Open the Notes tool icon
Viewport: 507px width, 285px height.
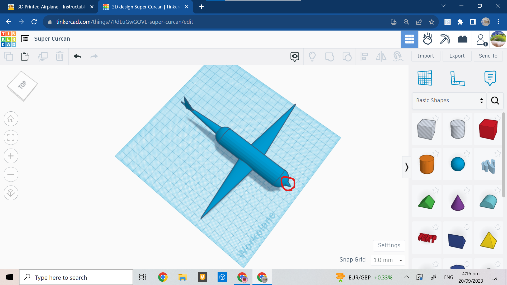[490, 78]
